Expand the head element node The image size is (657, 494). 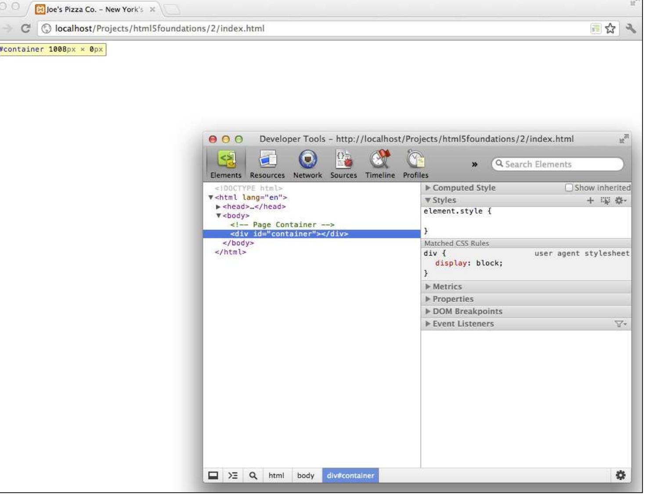point(218,207)
